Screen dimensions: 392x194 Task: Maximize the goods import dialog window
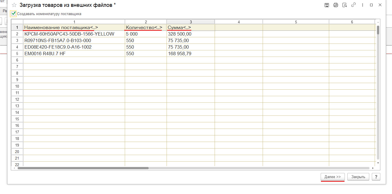click(x=371, y=5)
